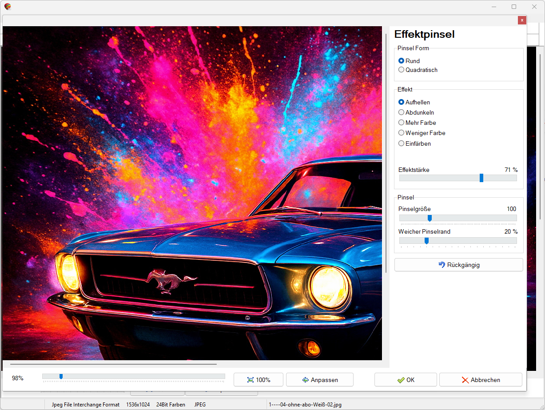Click the Pinselgröße slider handle
This screenshot has height=410, width=545.
(x=430, y=218)
